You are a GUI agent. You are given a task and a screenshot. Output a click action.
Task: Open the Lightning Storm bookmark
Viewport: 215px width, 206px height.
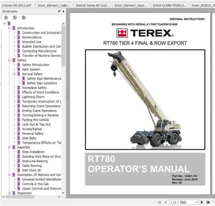click(x=33, y=97)
